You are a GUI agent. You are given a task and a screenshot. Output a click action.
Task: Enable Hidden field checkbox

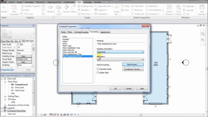[x=98, y=72]
